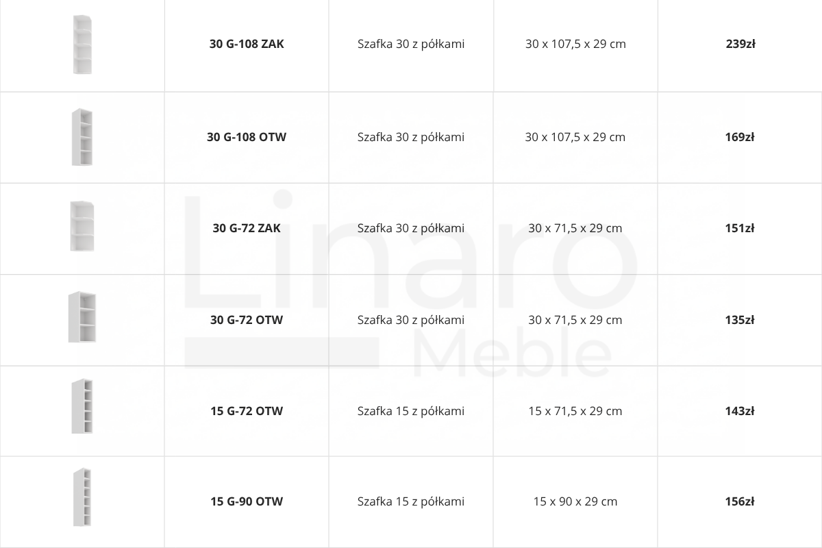This screenshot has width=822, height=548.
Task: Click the 239zł price
Action: 740,44
